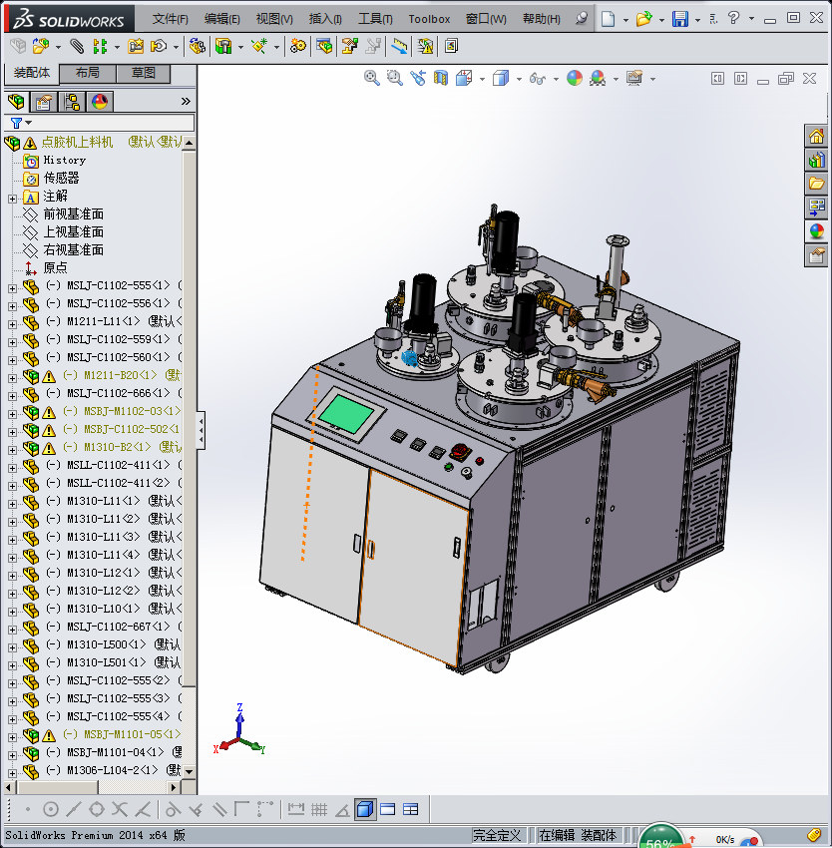Open the Design Library icon in task pane
The image size is (832, 848).
point(816,160)
